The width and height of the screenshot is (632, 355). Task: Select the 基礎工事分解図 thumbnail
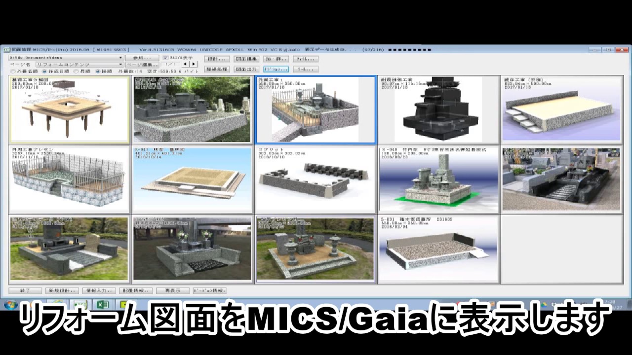[69, 109]
